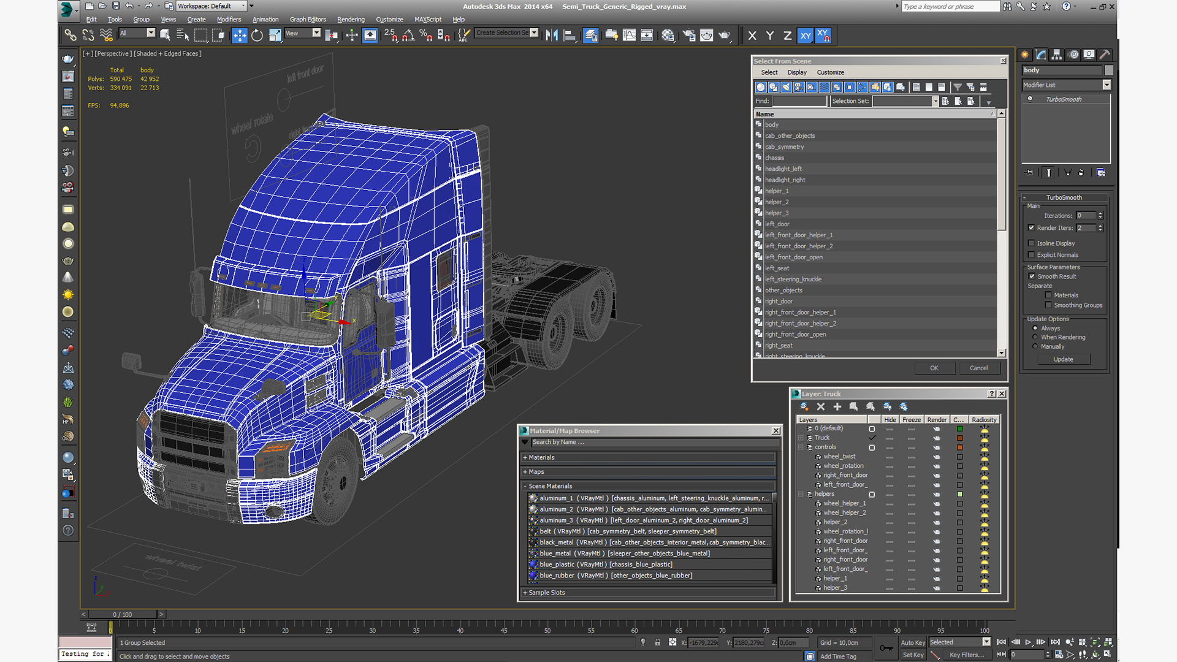This screenshot has width=1177, height=662.
Task: Select When Rendering update option
Action: pos(1035,337)
